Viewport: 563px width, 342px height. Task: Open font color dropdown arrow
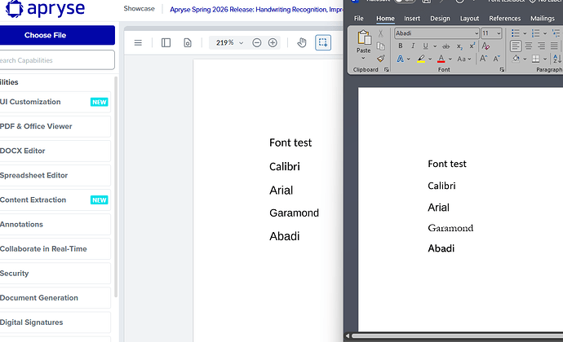click(450, 59)
